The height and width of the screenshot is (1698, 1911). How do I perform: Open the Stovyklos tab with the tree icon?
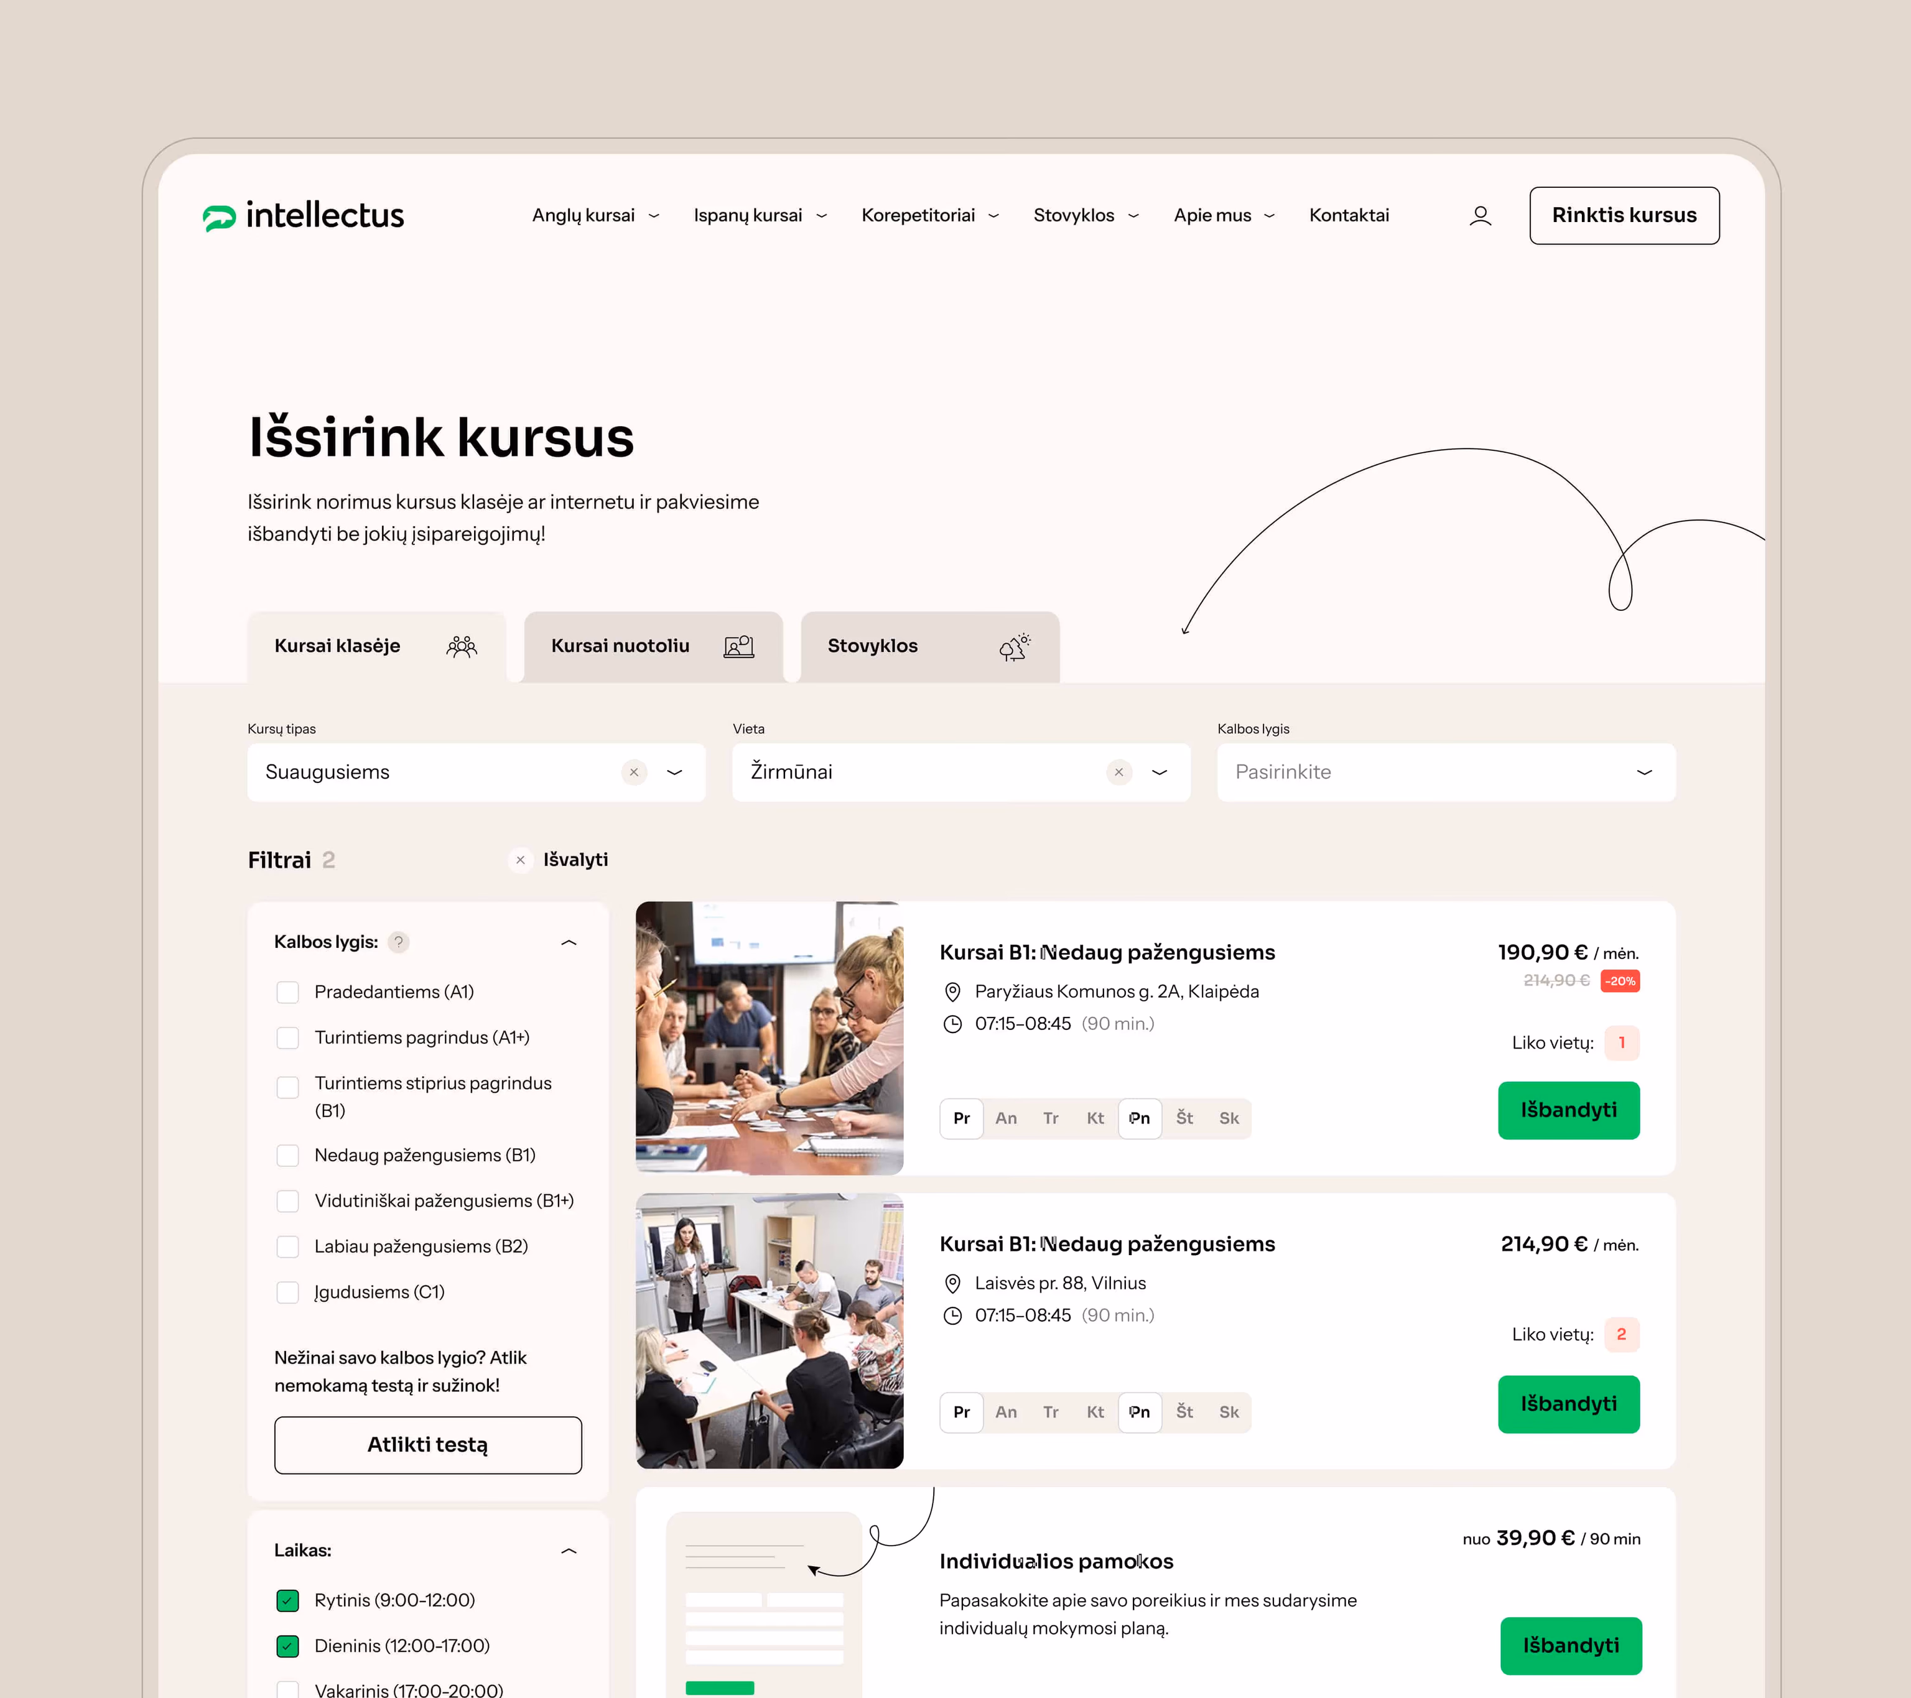click(929, 646)
